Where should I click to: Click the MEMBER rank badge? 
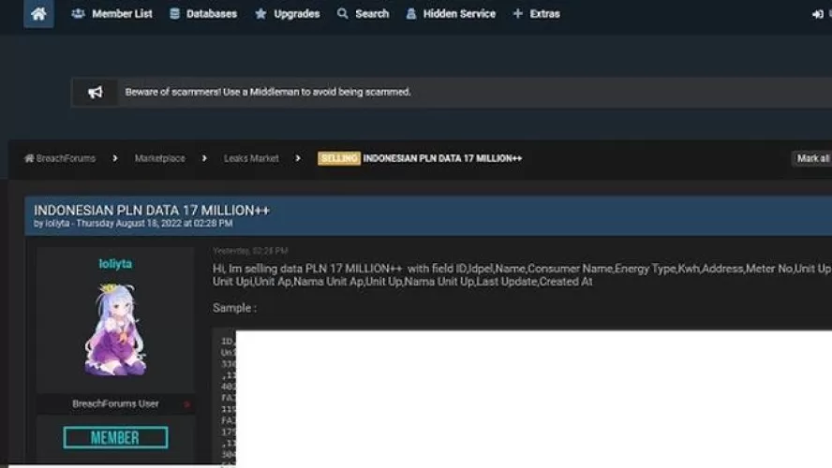click(x=115, y=437)
